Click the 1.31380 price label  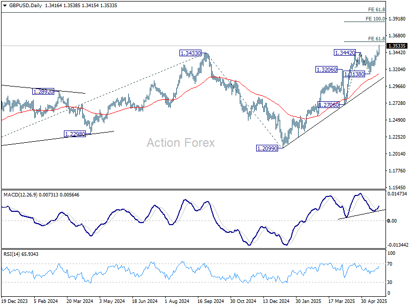(354, 74)
